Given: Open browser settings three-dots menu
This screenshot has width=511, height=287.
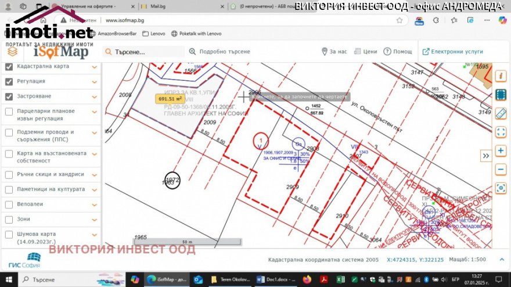Looking at the screenshot, I should [x=487, y=20].
